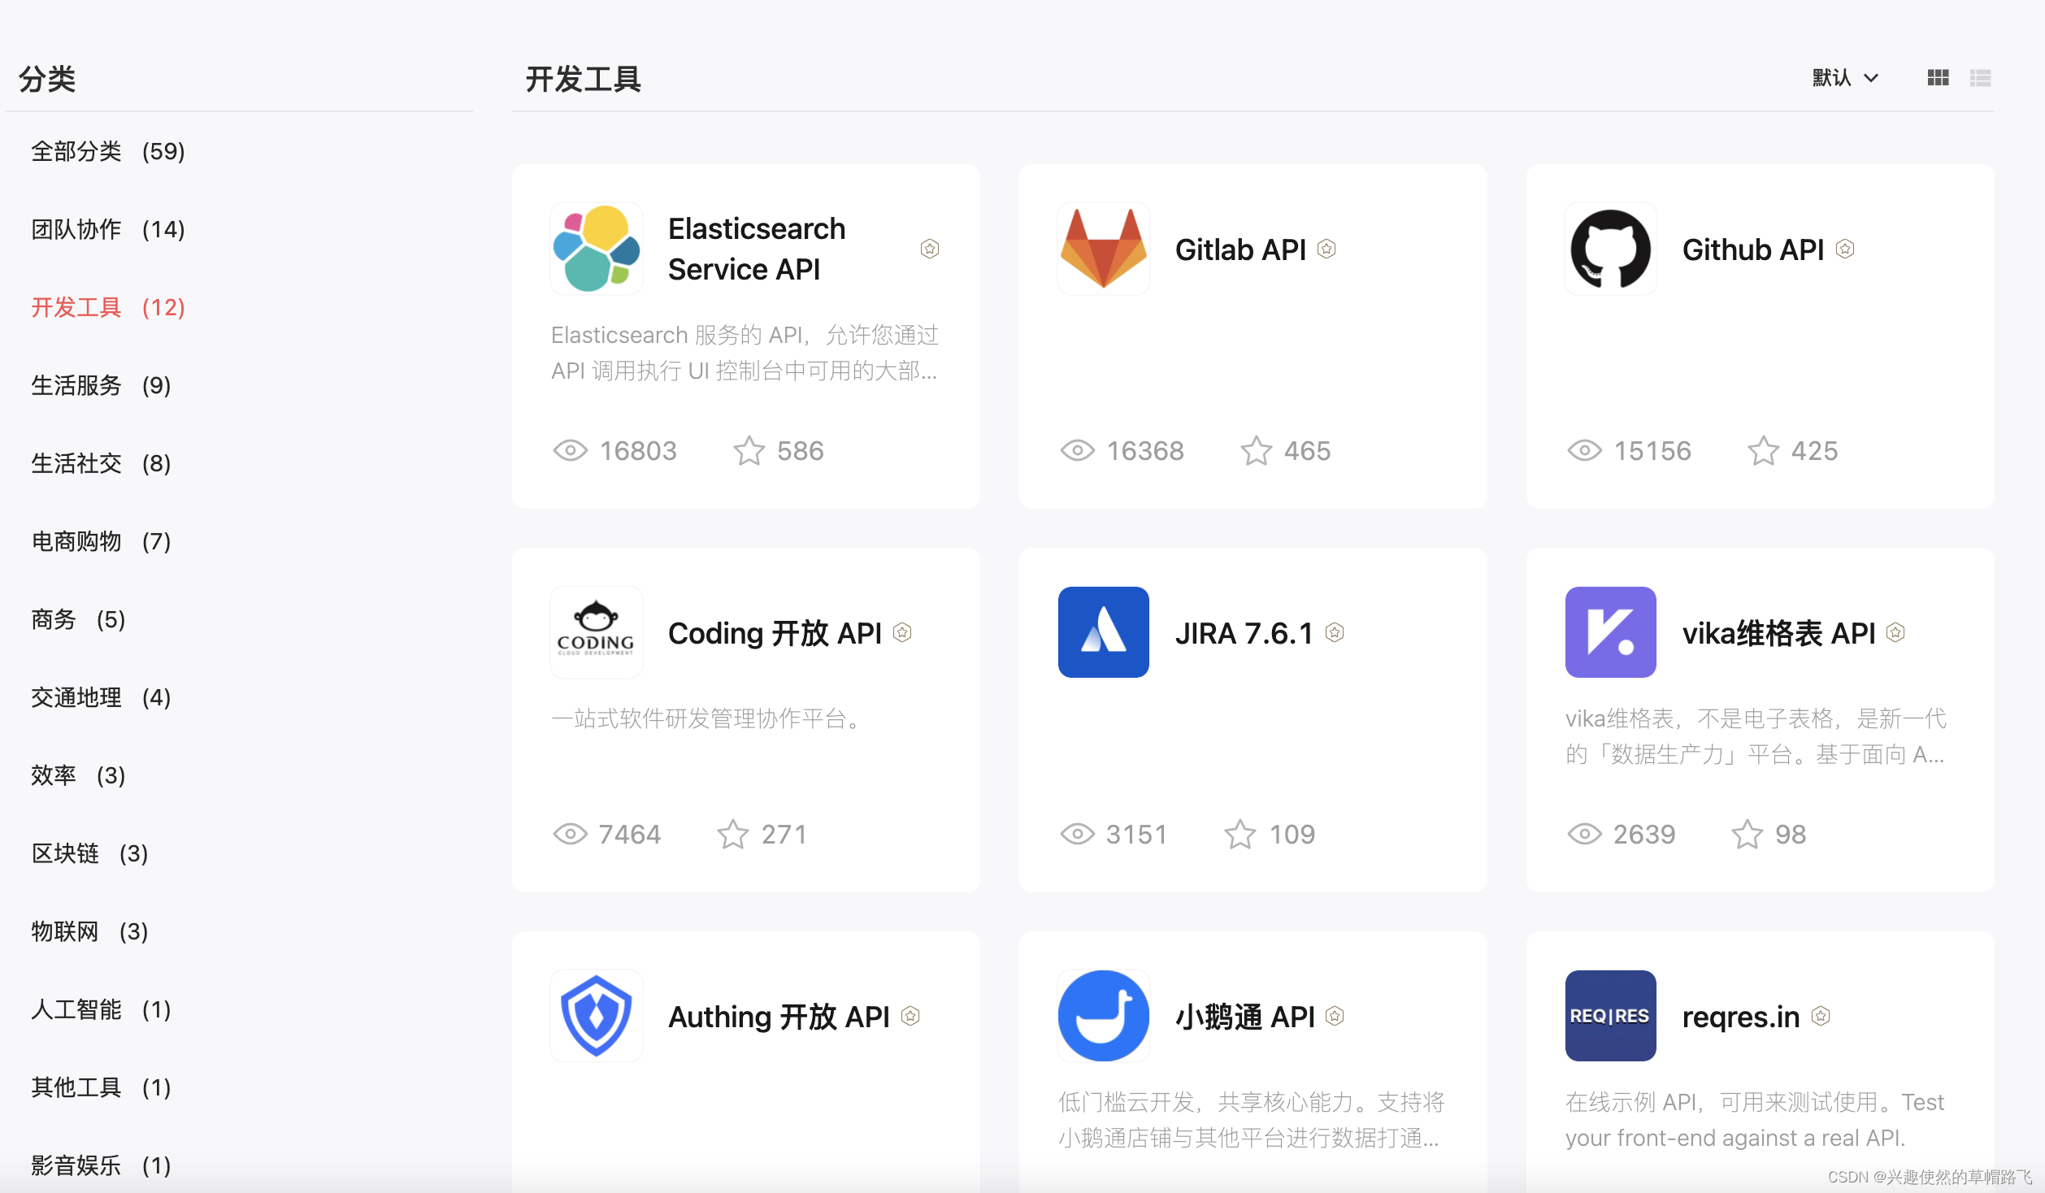The height and width of the screenshot is (1193, 2045).
Task: Click the REQ|RES logo
Action: [1611, 1016]
